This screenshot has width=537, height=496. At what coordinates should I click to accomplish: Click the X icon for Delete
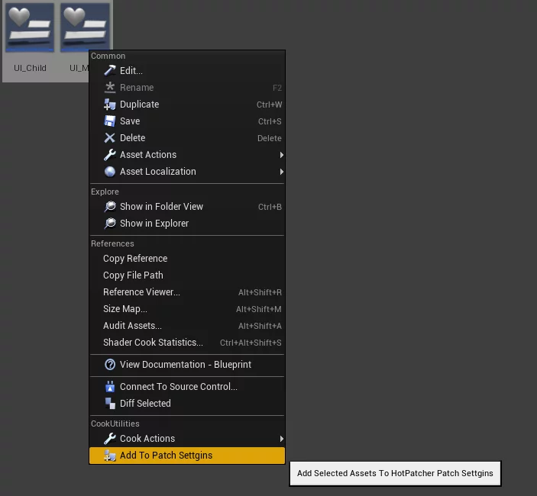tap(110, 138)
